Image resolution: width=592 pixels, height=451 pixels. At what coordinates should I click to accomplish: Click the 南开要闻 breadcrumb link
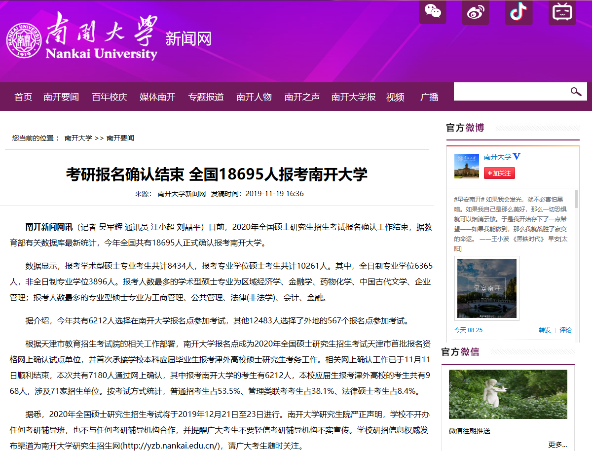(x=120, y=138)
